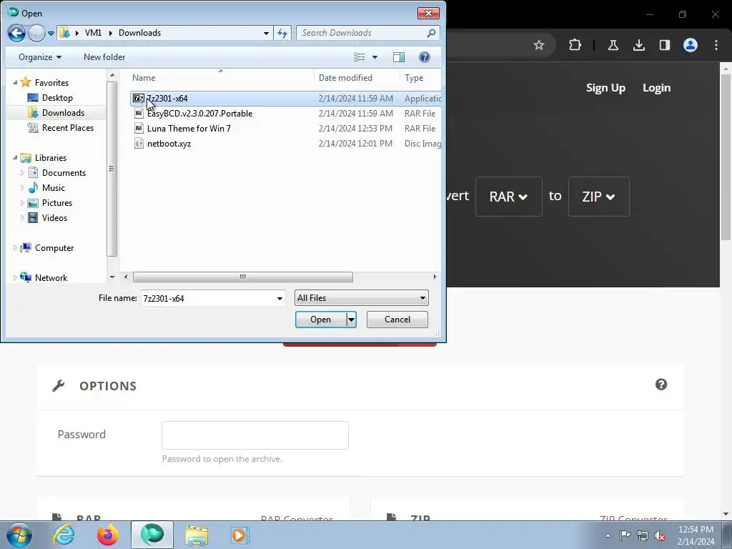This screenshot has height=549, width=732.
Task: Select Desktop in Favorites
Action: pos(57,97)
